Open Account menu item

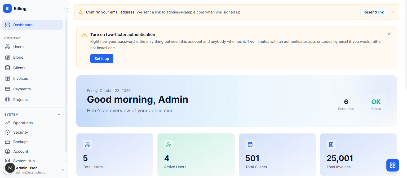(x=32, y=151)
